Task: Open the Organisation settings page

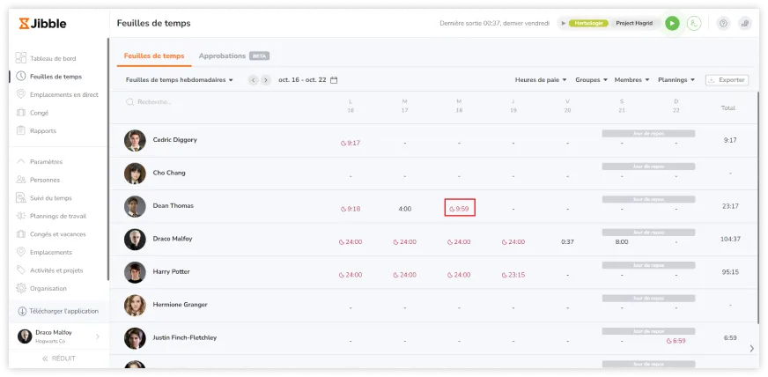Action: (48, 288)
